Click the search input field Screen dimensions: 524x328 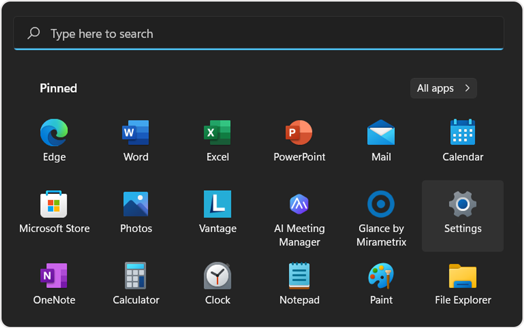(258, 33)
